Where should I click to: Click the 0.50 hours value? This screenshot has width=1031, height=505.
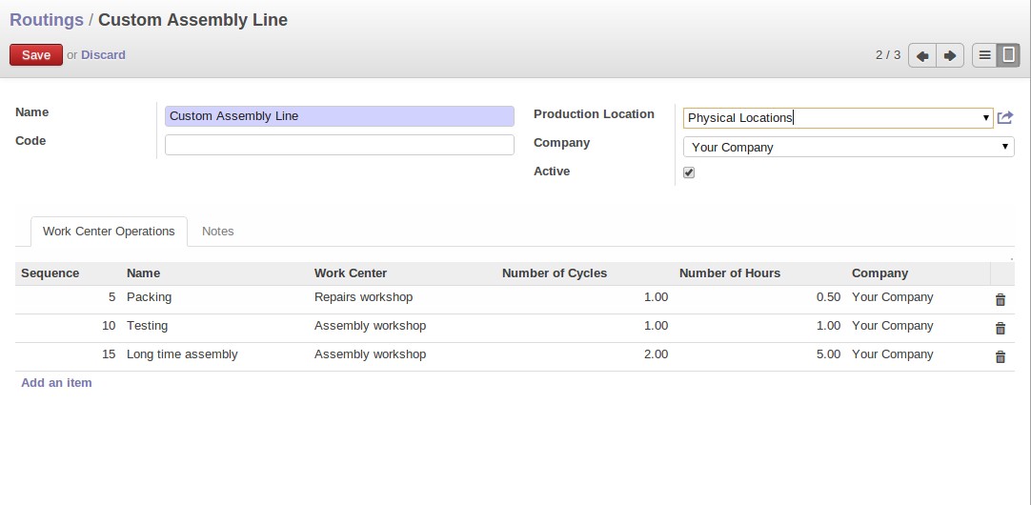(x=828, y=297)
